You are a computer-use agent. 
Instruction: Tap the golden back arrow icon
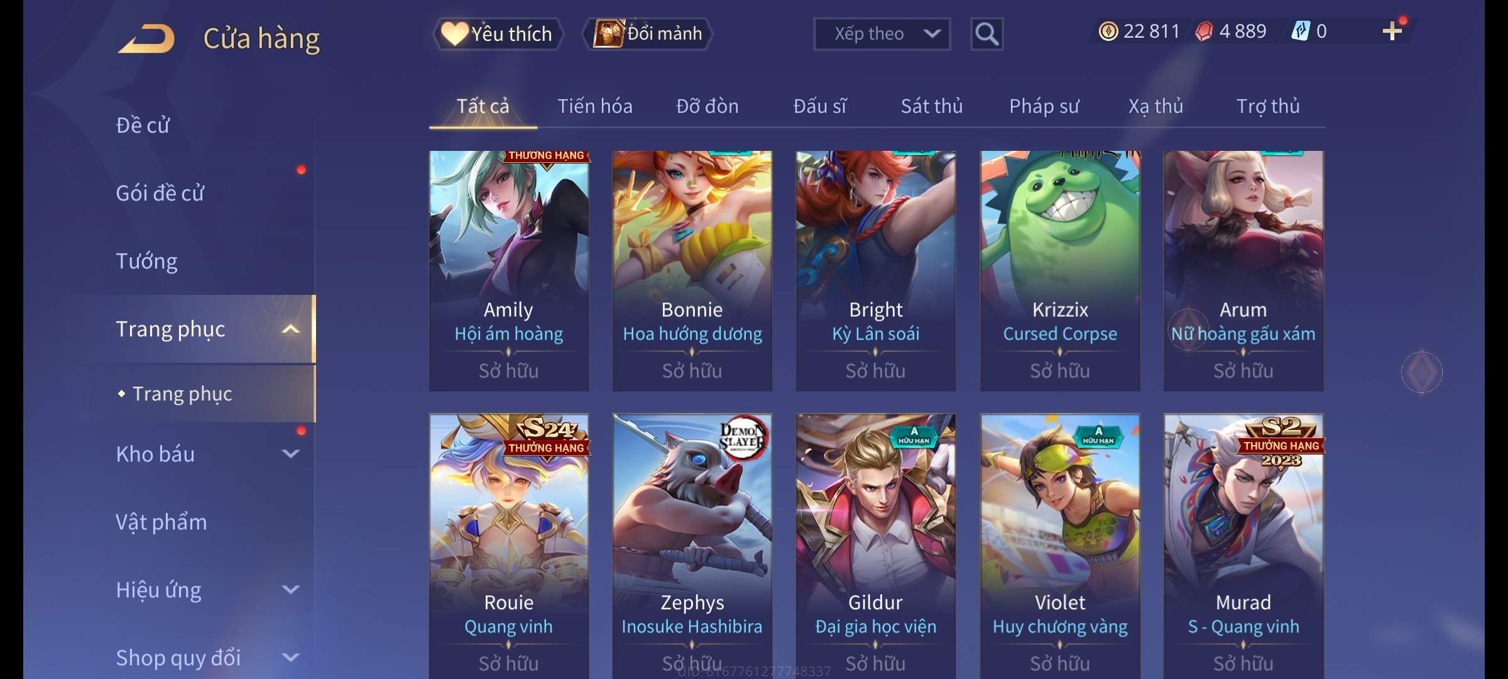click(146, 38)
